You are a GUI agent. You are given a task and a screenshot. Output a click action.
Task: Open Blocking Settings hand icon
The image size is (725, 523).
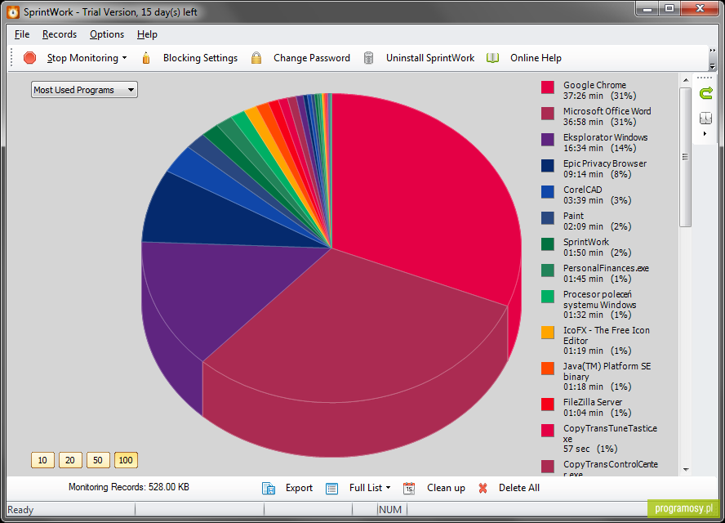(x=146, y=58)
